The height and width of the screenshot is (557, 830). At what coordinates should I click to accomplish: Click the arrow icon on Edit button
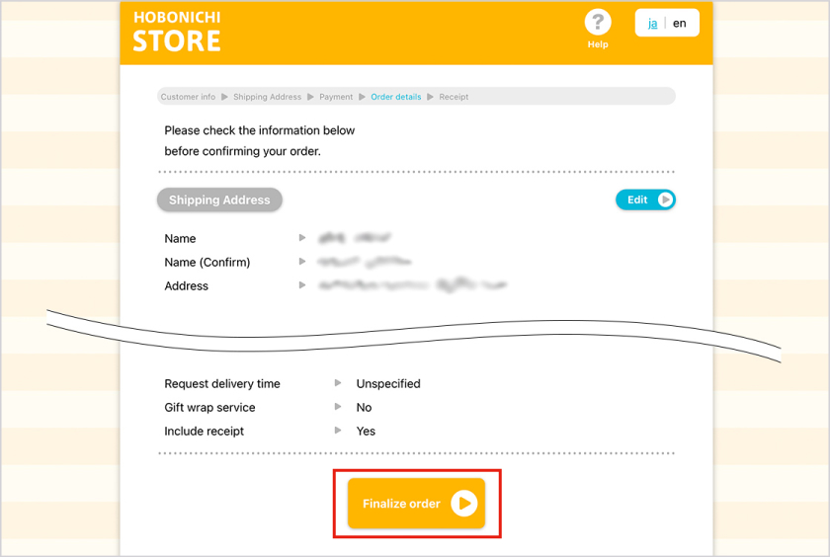point(665,199)
